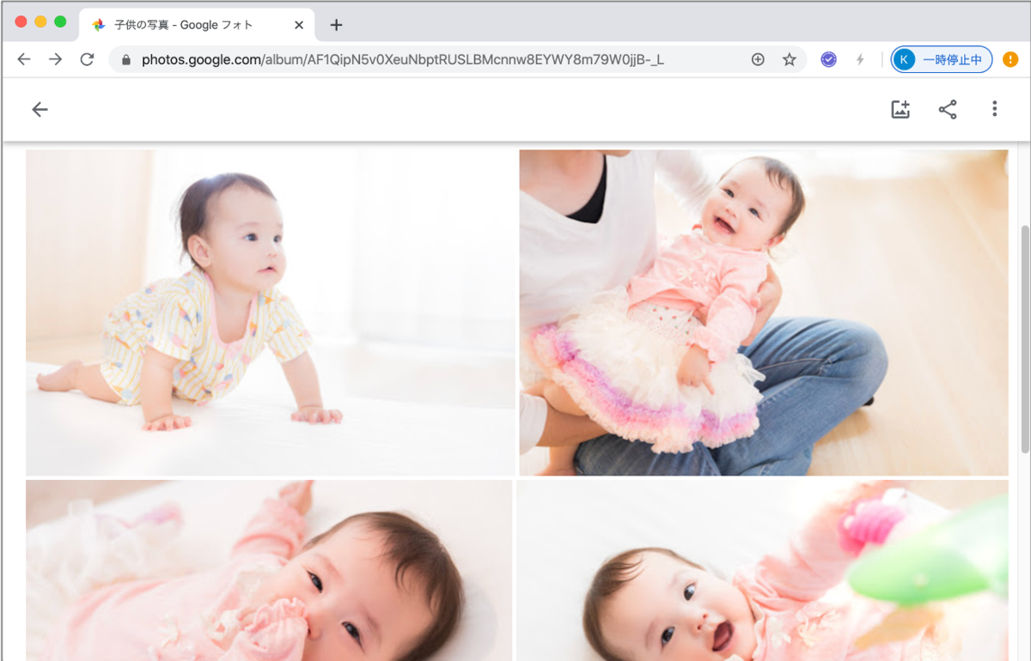Image resolution: width=1031 pixels, height=661 pixels.
Task: Open photo of baby lying down with hand at mouth
Action: (x=269, y=570)
